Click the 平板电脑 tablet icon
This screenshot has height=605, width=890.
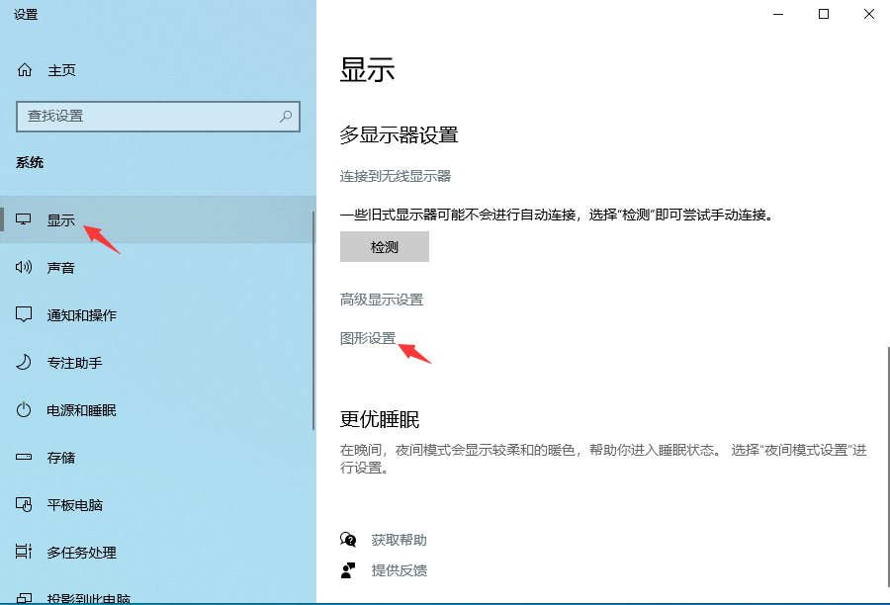(x=24, y=504)
